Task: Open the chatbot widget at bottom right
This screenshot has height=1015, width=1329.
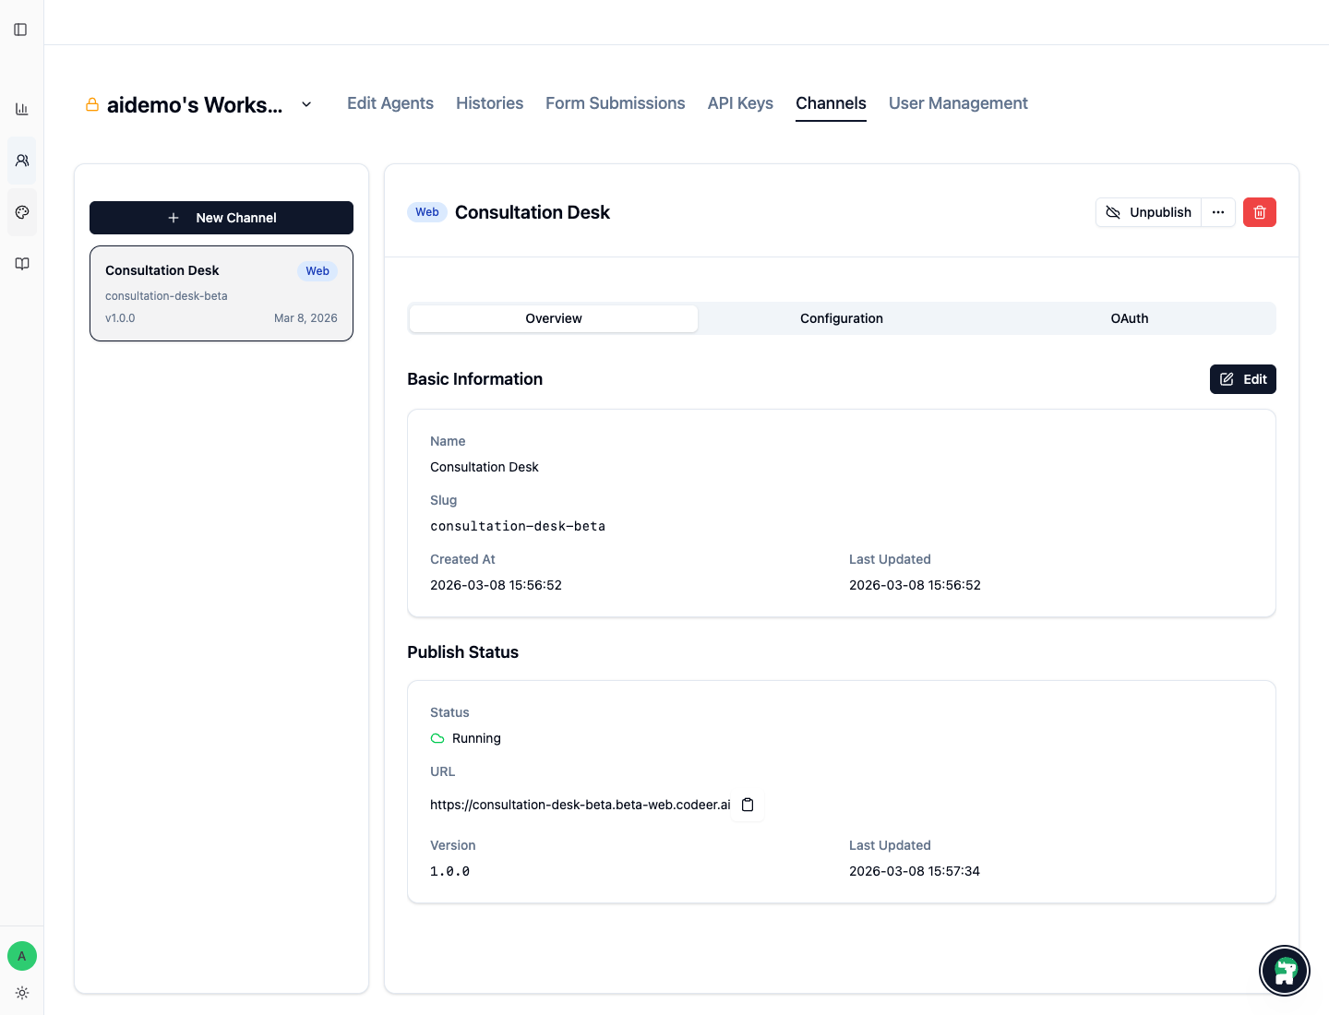Action: coord(1285,971)
